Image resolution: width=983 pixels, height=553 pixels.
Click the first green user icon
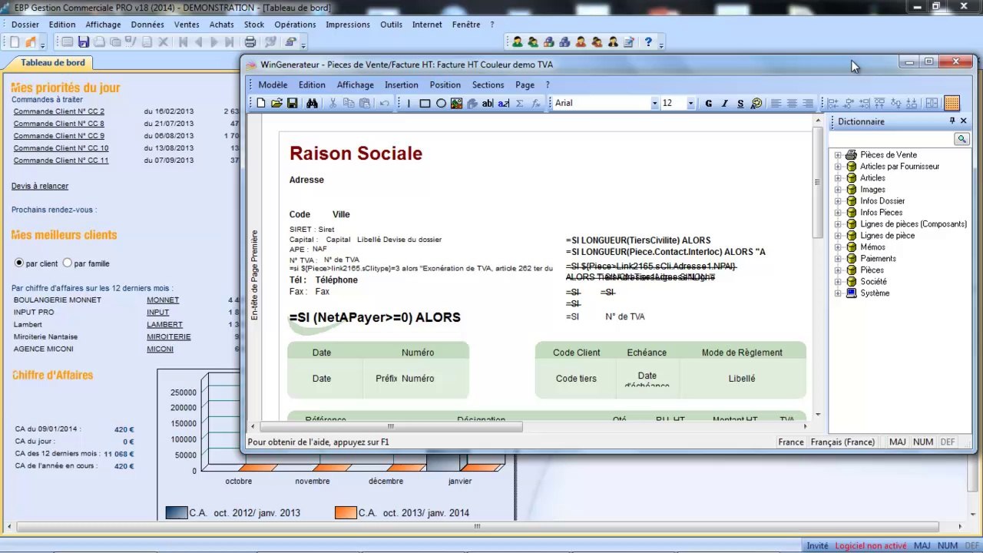pos(517,42)
